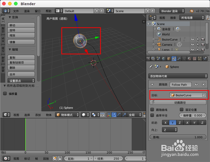Select the translate manipulator arrow icon
The width and height of the screenshot is (210, 162).
tap(114, 115)
